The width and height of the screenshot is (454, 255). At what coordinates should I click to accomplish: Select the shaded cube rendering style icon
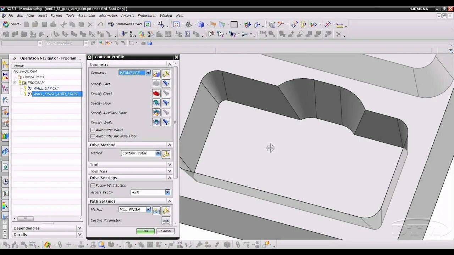(201, 24)
